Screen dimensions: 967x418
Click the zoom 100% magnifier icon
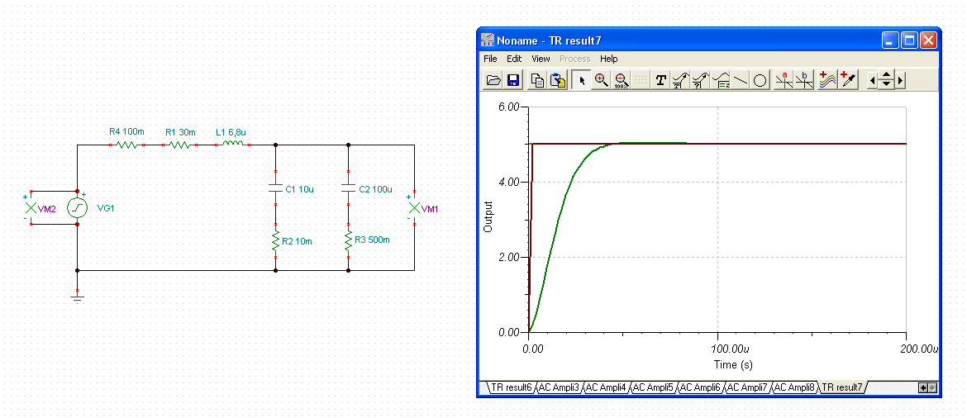coord(622,80)
